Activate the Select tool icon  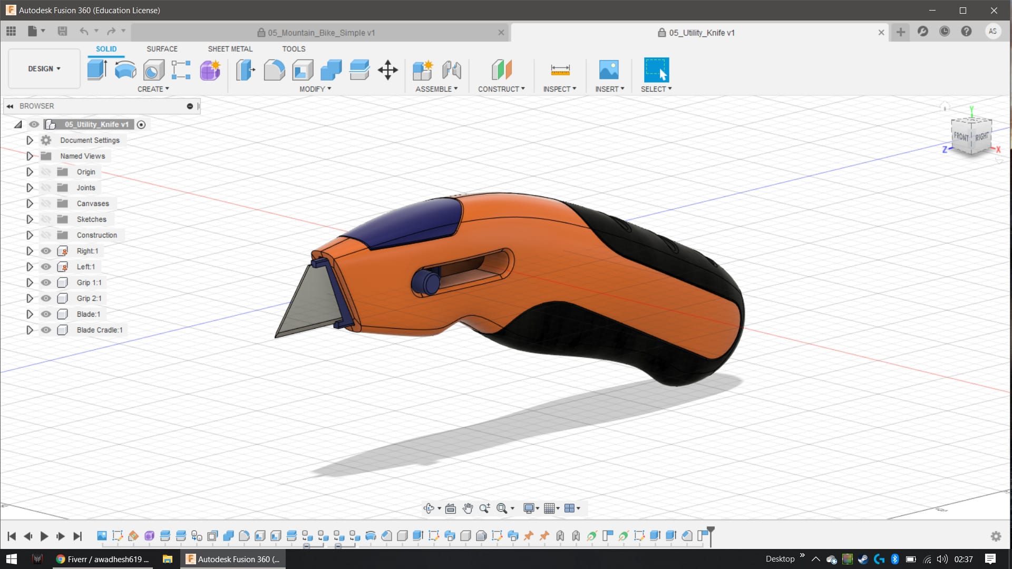(x=656, y=70)
